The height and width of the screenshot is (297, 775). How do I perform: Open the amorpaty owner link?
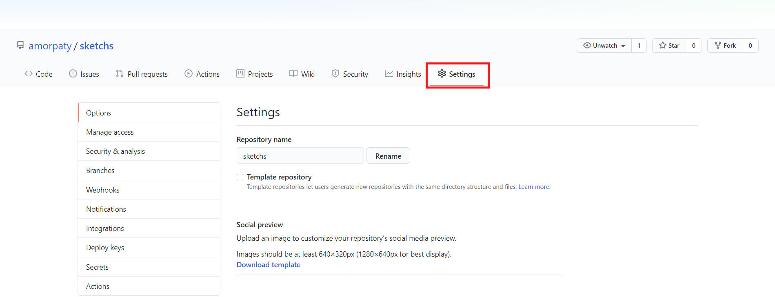pyautogui.click(x=50, y=46)
